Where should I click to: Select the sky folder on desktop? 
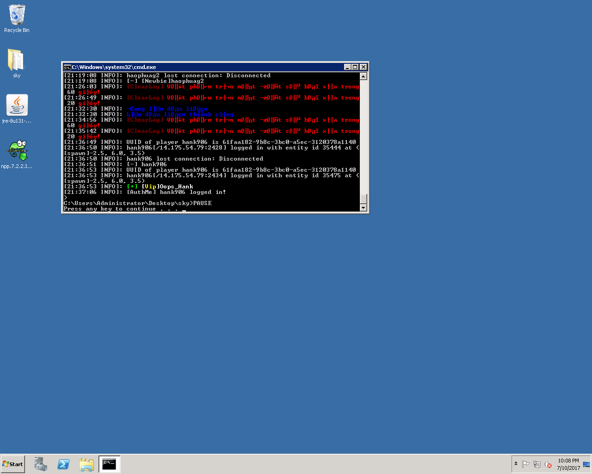tap(17, 63)
